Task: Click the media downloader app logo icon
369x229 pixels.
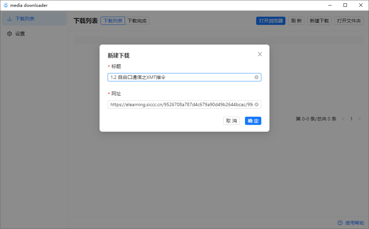Action: pos(5,5)
